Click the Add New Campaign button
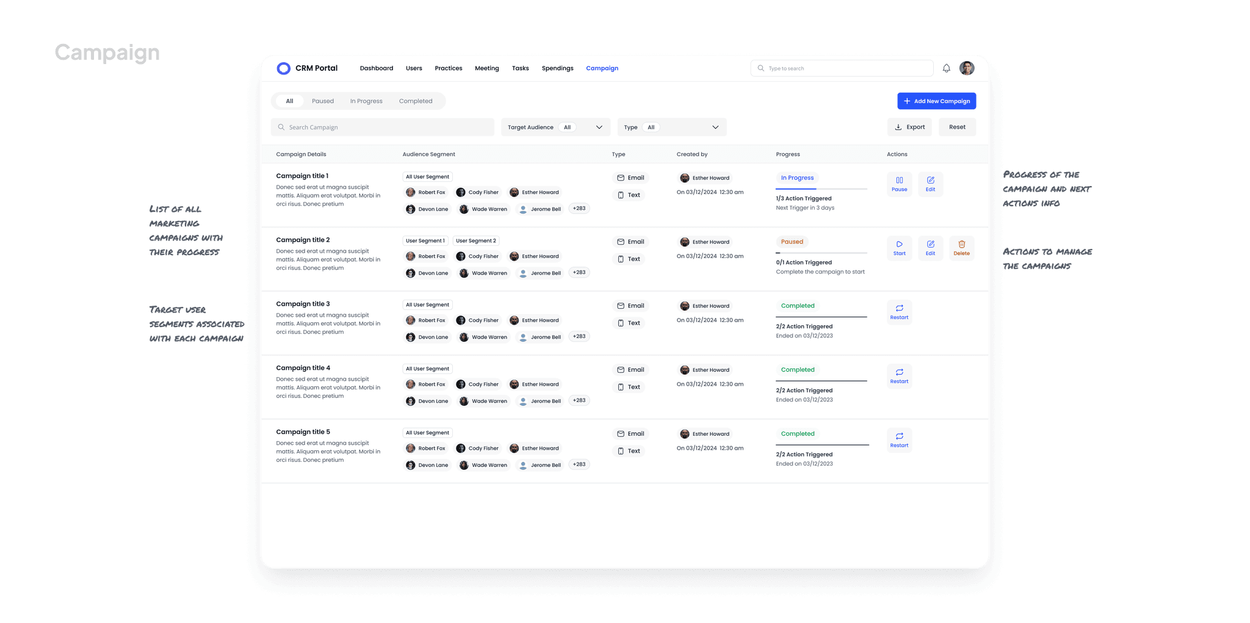The width and height of the screenshot is (1250, 623). click(936, 101)
